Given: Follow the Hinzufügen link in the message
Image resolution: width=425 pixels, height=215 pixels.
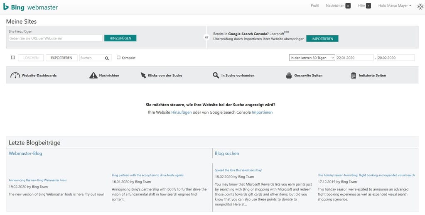Looking at the screenshot, I should (x=181, y=112).
